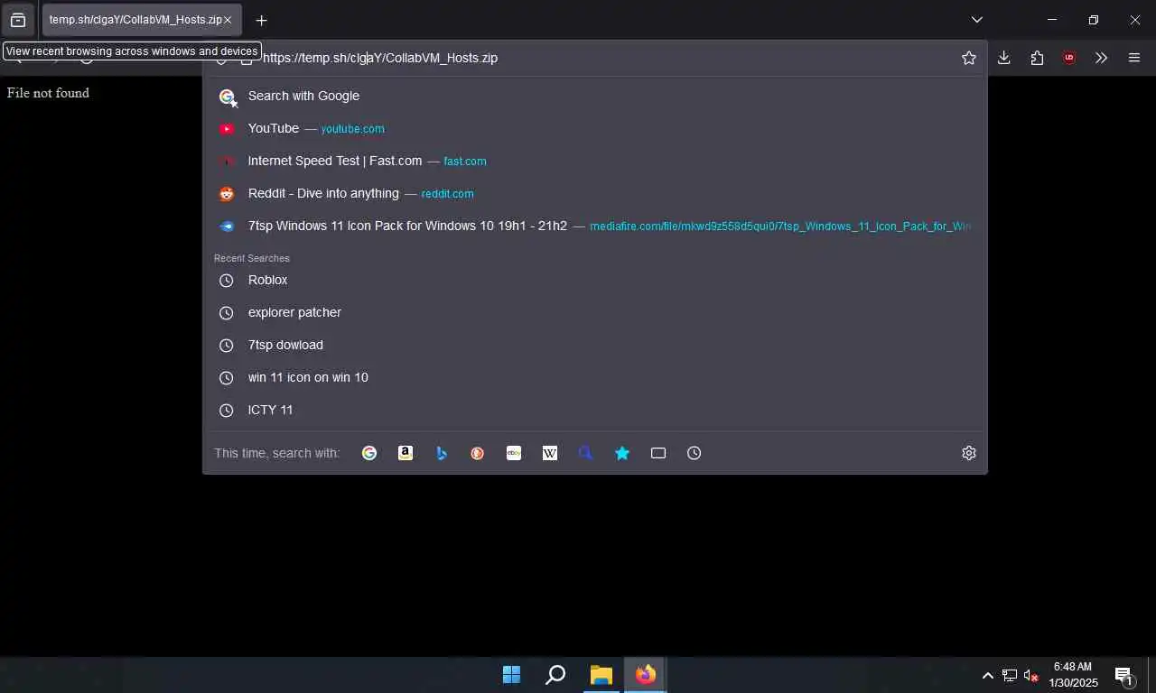This screenshot has height=693, width=1156.
Task: Click the mediafire.com file link text
Action: pos(780,226)
